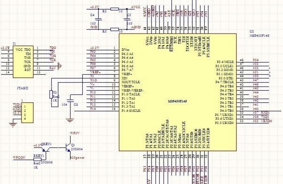Click the 433power net label below Q1
Viewport: 283px width, 184px height.
[77, 158]
